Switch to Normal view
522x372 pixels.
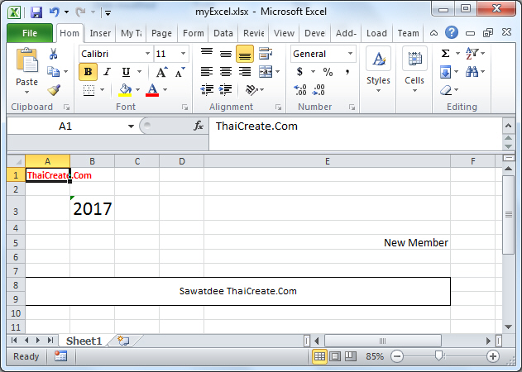click(319, 356)
